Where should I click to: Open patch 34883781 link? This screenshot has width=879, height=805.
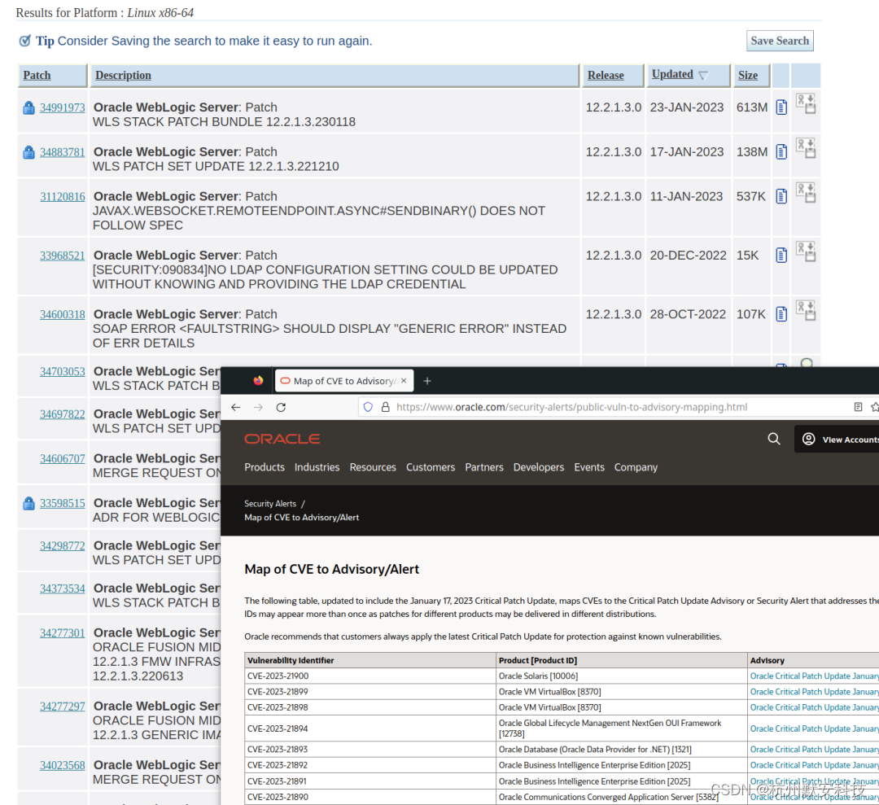pyautogui.click(x=62, y=152)
